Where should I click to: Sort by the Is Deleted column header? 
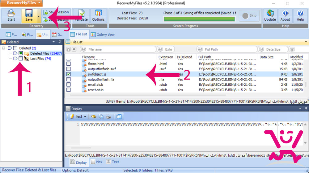pos(184,57)
